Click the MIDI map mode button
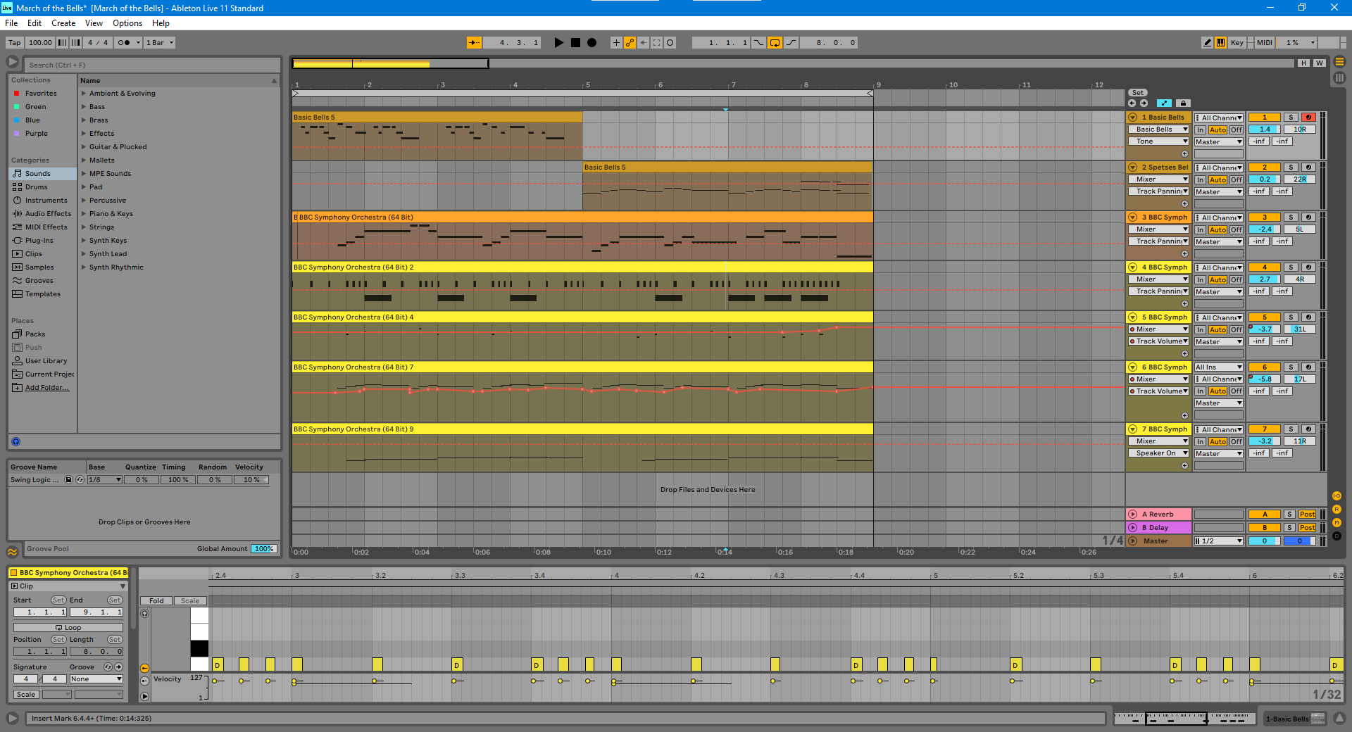The width and height of the screenshot is (1352, 732). [1265, 43]
